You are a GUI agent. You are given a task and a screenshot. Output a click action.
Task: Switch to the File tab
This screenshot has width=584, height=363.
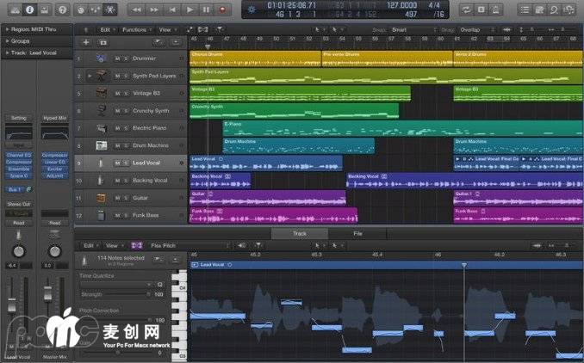pyautogui.click(x=357, y=233)
